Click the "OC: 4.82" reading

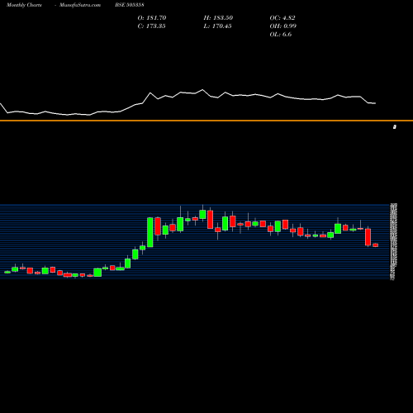click(x=282, y=17)
